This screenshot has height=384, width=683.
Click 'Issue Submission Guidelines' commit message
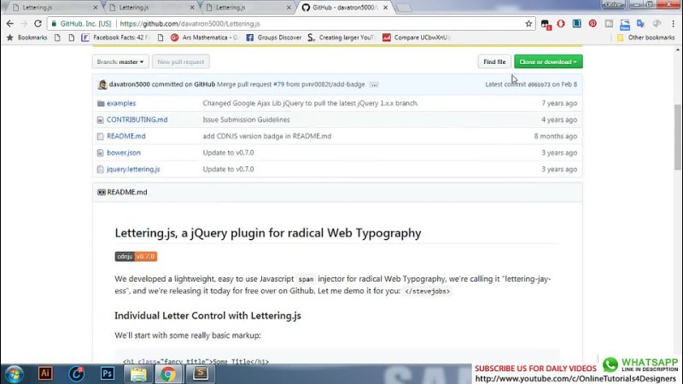tap(246, 119)
